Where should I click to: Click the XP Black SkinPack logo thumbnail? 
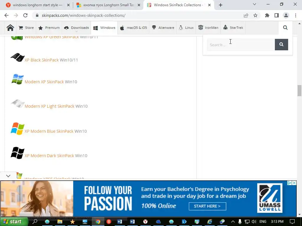[17, 57]
